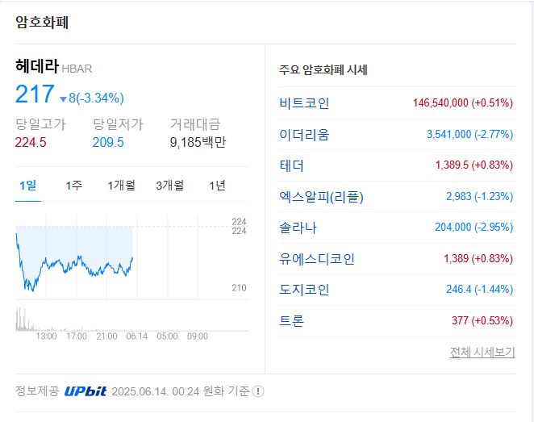
Task: Click the XRP price 2,983 (-1.23%)
Action: (x=479, y=197)
